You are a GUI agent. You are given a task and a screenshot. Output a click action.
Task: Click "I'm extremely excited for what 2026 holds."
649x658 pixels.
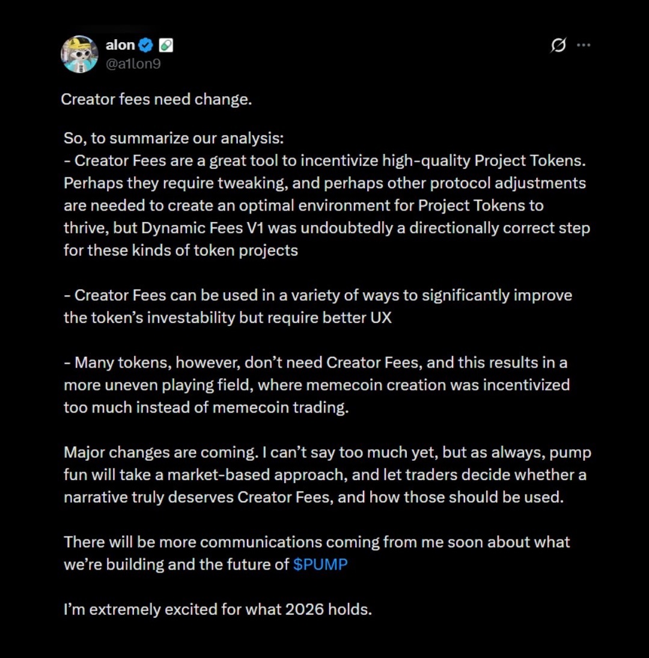click(218, 609)
